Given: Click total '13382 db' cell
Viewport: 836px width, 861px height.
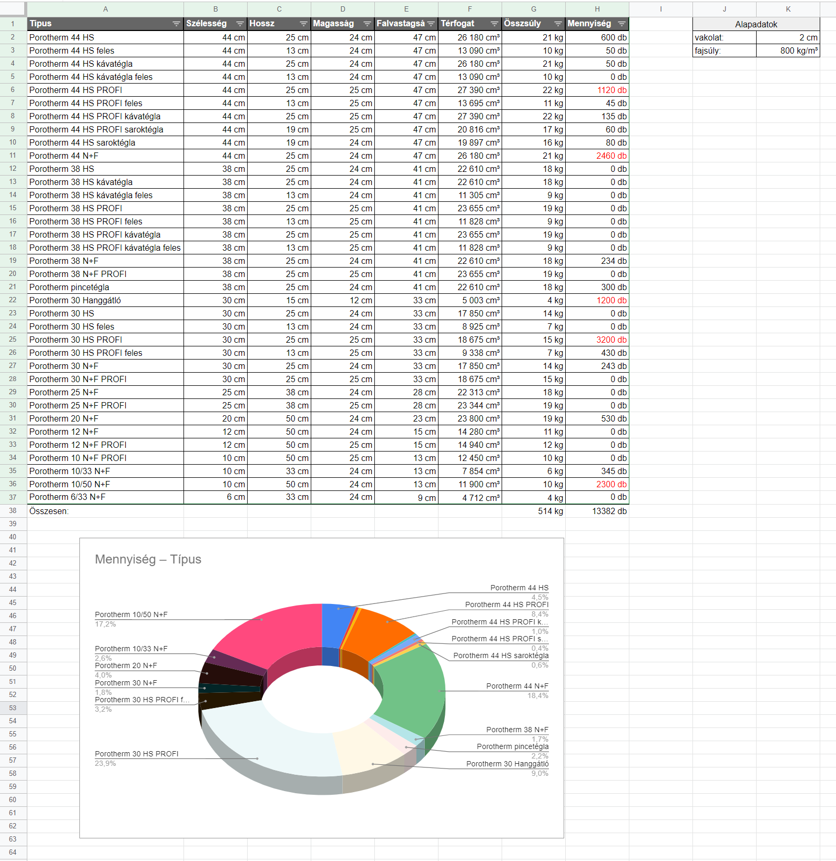Looking at the screenshot, I should pyautogui.click(x=597, y=511).
